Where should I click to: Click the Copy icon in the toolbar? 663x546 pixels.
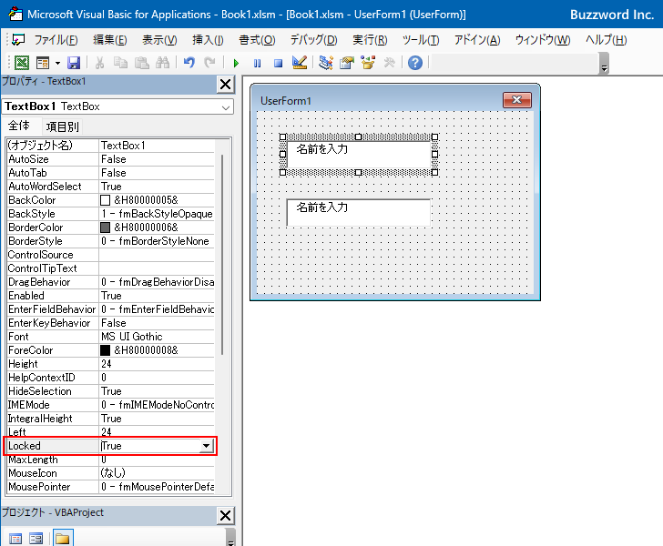(x=120, y=63)
